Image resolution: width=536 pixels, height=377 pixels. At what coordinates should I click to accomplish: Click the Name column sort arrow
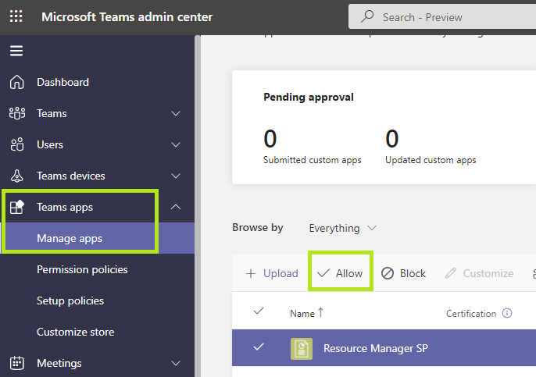click(x=320, y=312)
